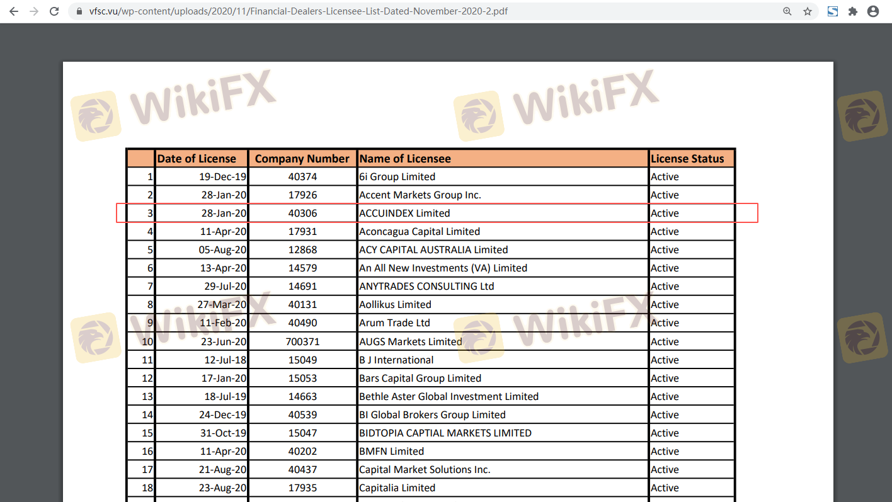The width and height of the screenshot is (892, 502).
Task: Open the Chrome profile avatar
Action: pyautogui.click(x=873, y=11)
